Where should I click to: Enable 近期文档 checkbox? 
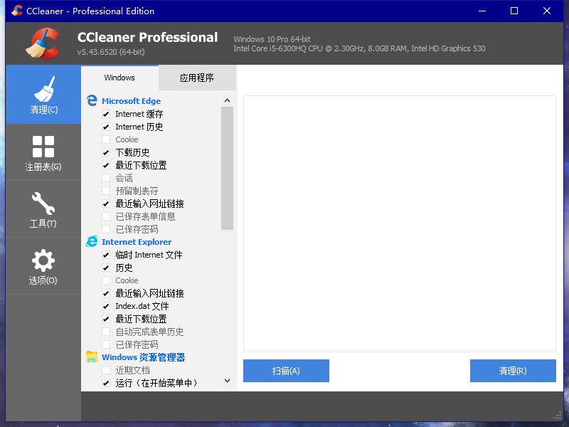click(106, 370)
